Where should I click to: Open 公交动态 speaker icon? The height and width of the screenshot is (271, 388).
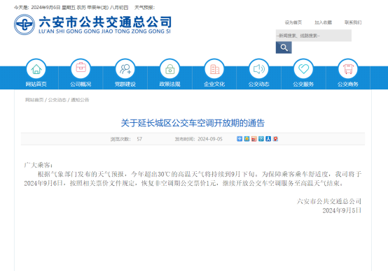[259, 69]
